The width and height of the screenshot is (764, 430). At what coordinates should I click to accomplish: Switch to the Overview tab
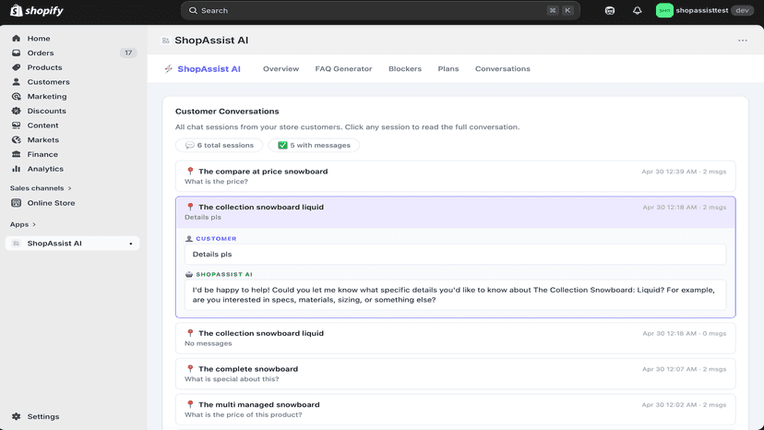point(281,68)
